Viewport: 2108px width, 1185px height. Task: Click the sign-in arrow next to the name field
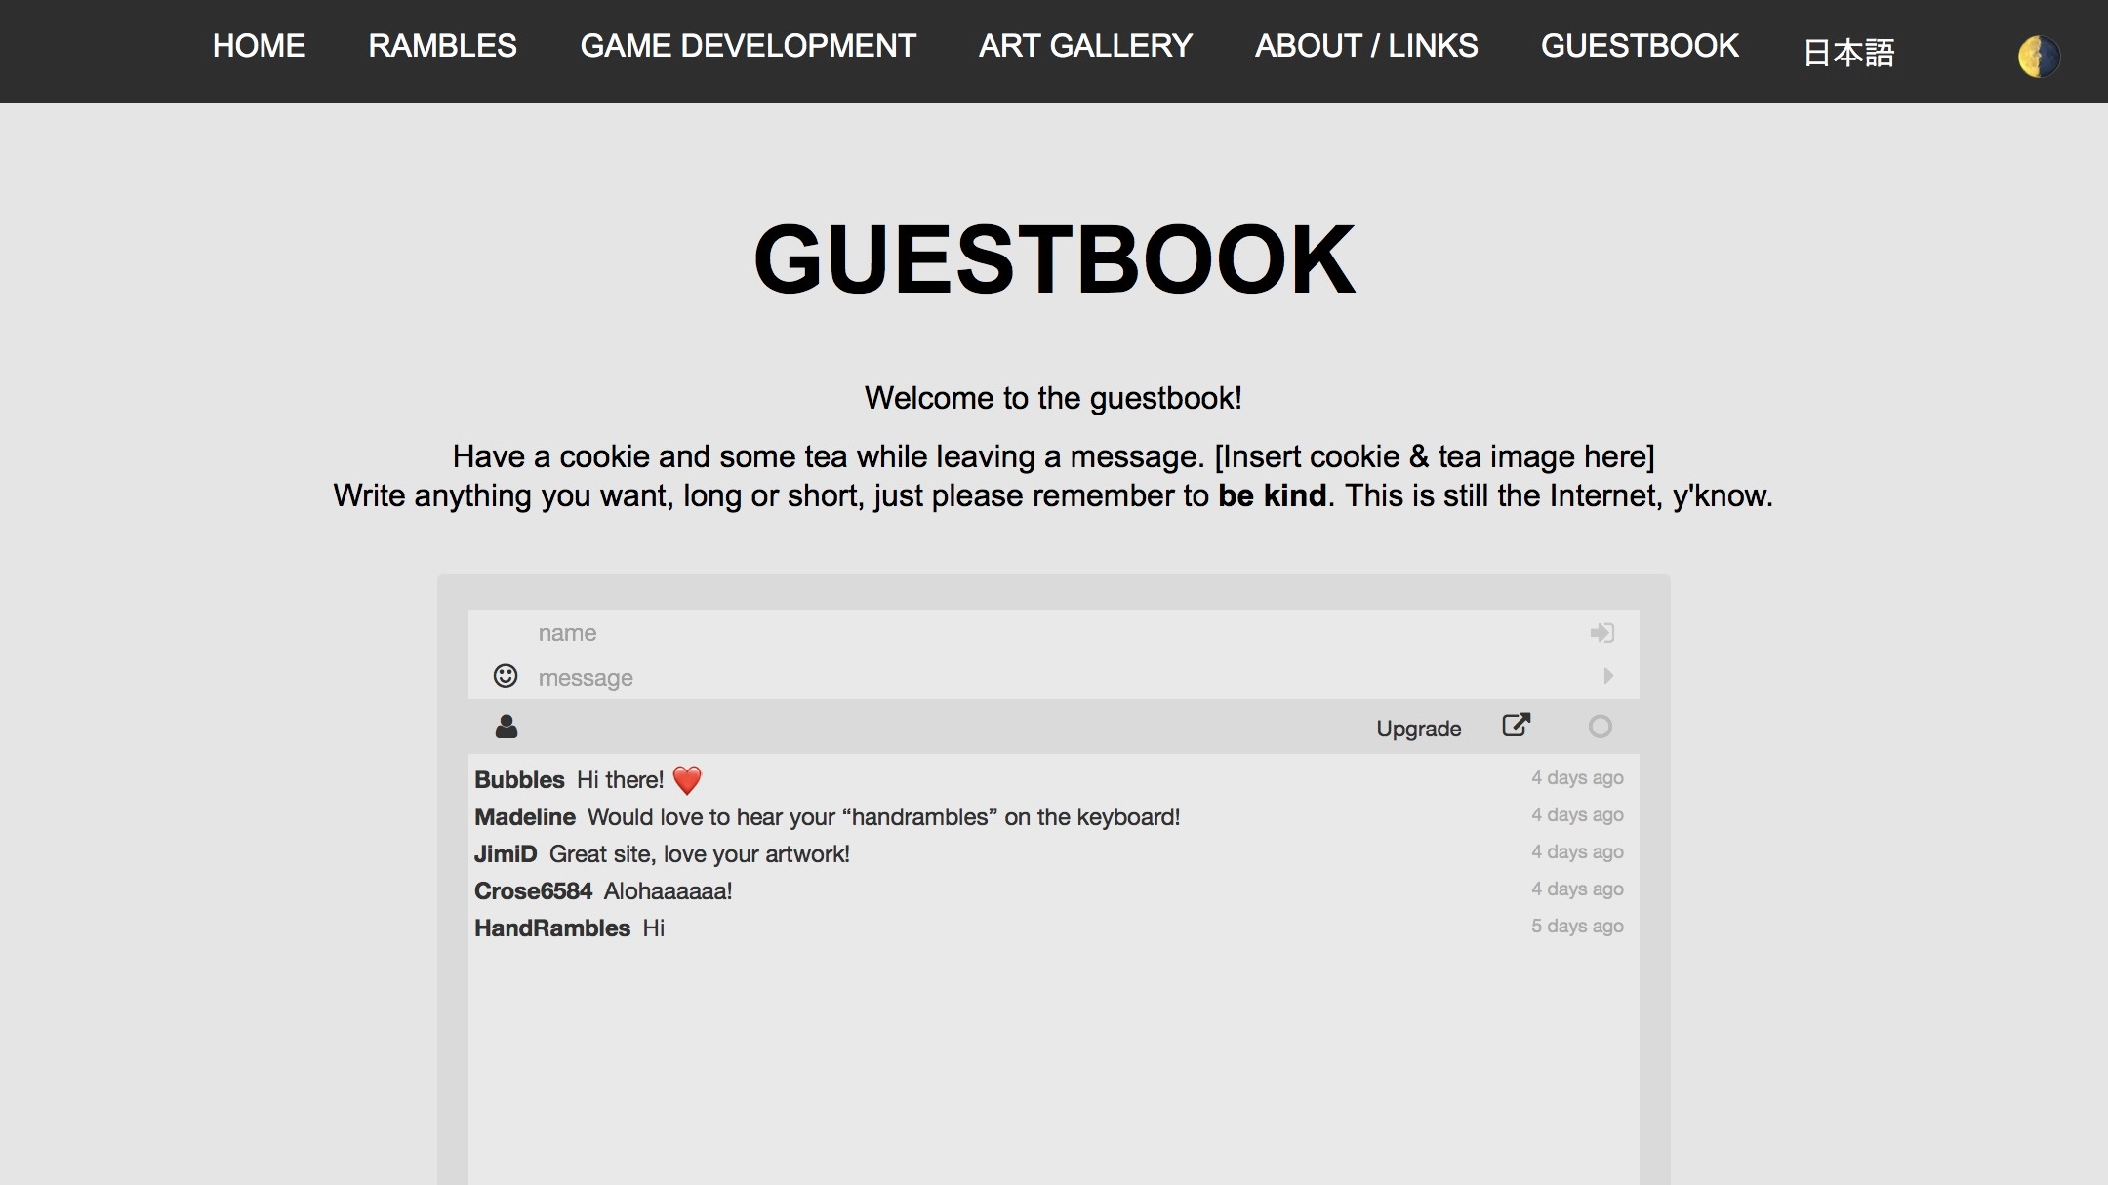[x=1601, y=632]
